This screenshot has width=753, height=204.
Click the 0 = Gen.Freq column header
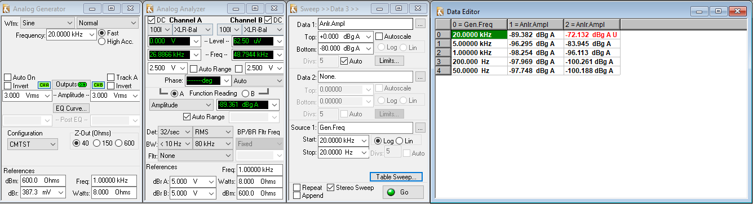pyautogui.click(x=479, y=24)
